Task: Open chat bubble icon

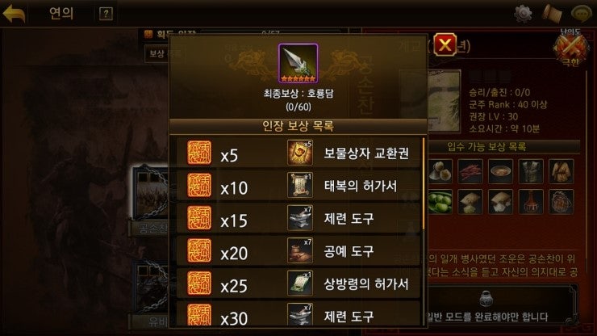Action: 582,14
